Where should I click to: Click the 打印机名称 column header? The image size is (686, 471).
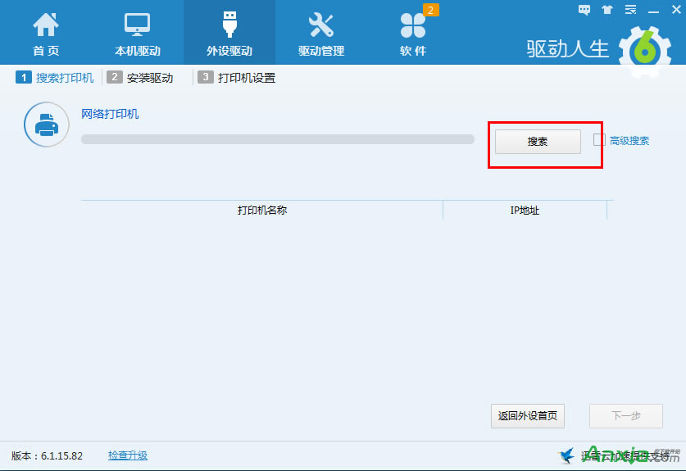pos(262,211)
